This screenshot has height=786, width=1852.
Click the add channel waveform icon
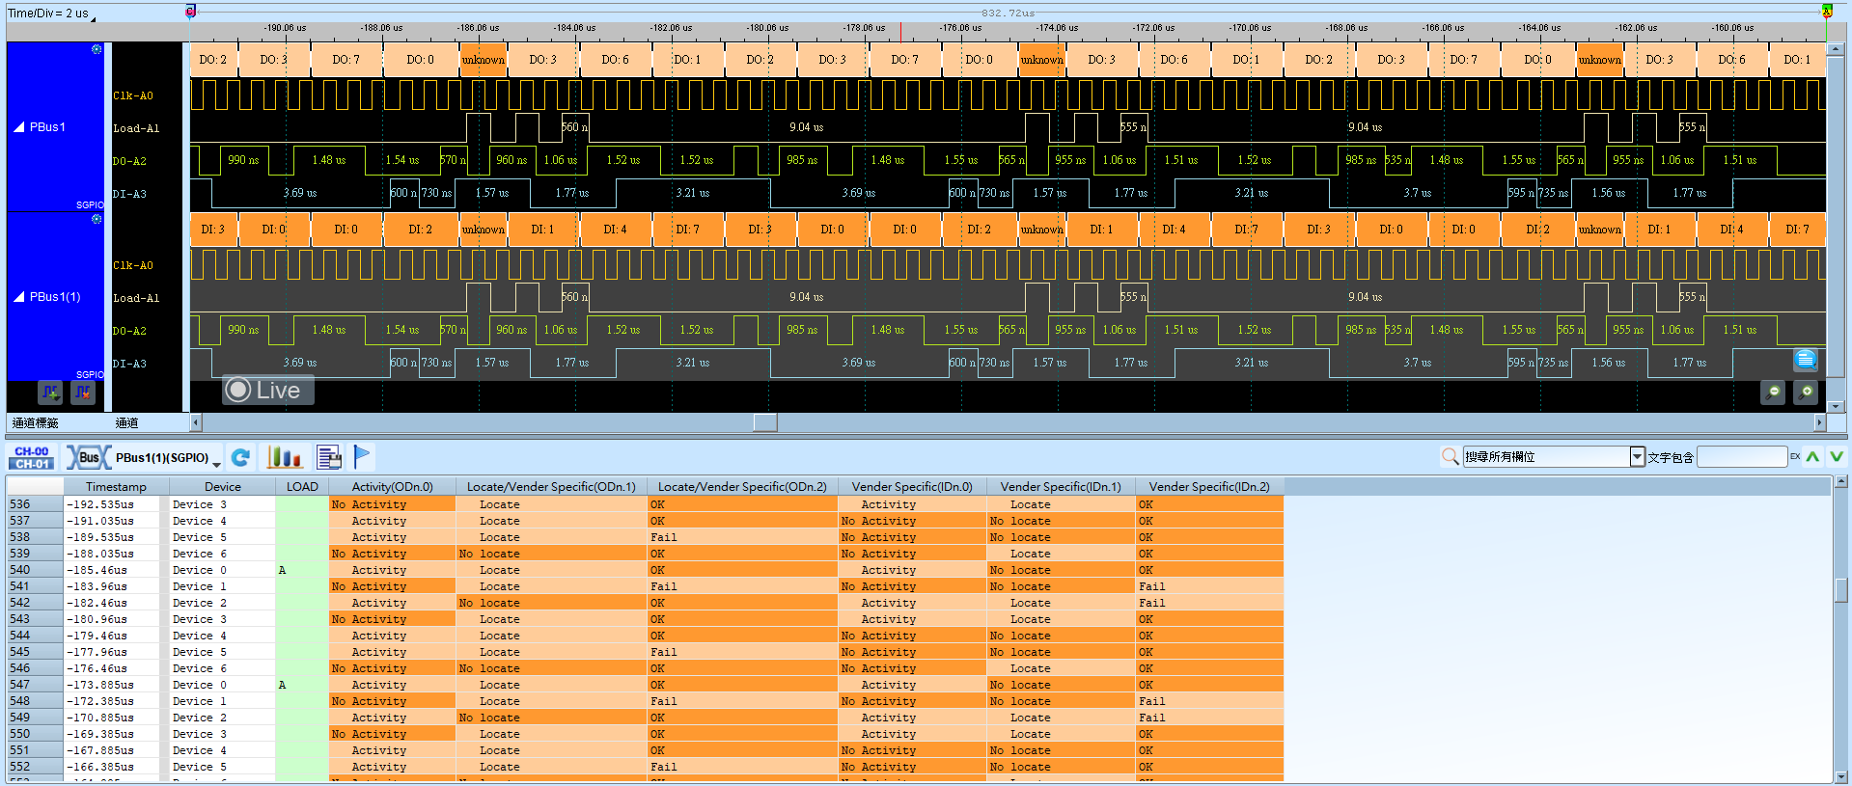[x=50, y=393]
